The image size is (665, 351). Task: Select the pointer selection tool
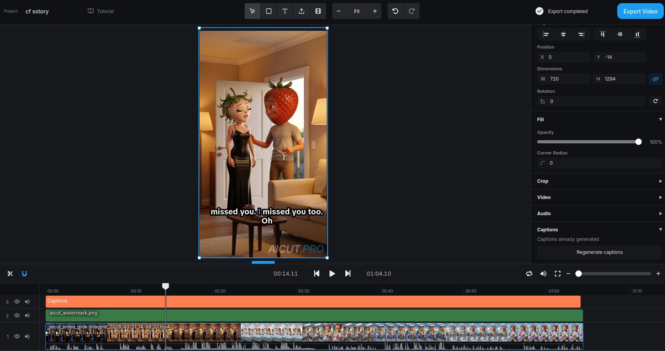pos(253,11)
